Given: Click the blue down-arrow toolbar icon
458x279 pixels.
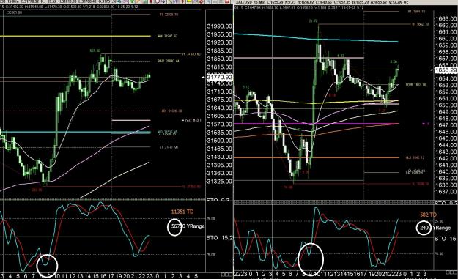Looking at the screenshot, I should pyautogui.click(x=164, y=1).
